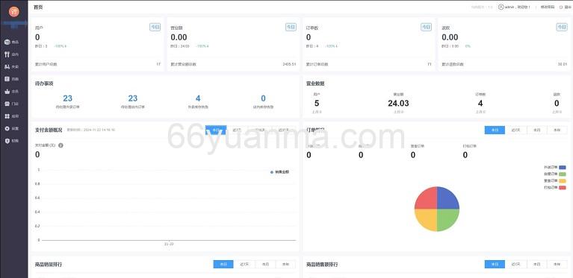Toggle the blue 外卖订单 legend swatch
This screenshot has width=573, height=278.
click(562, 167)
